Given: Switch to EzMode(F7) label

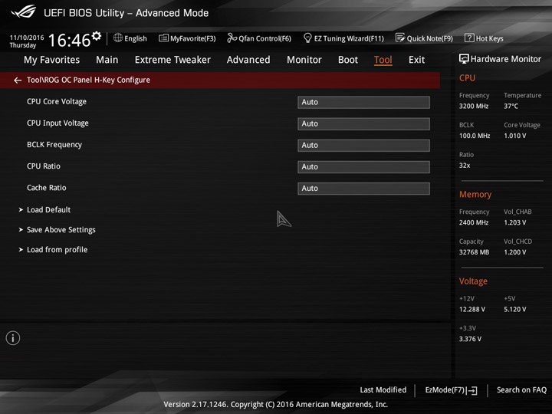Looking at the screenshot, I should pos(445,389).
